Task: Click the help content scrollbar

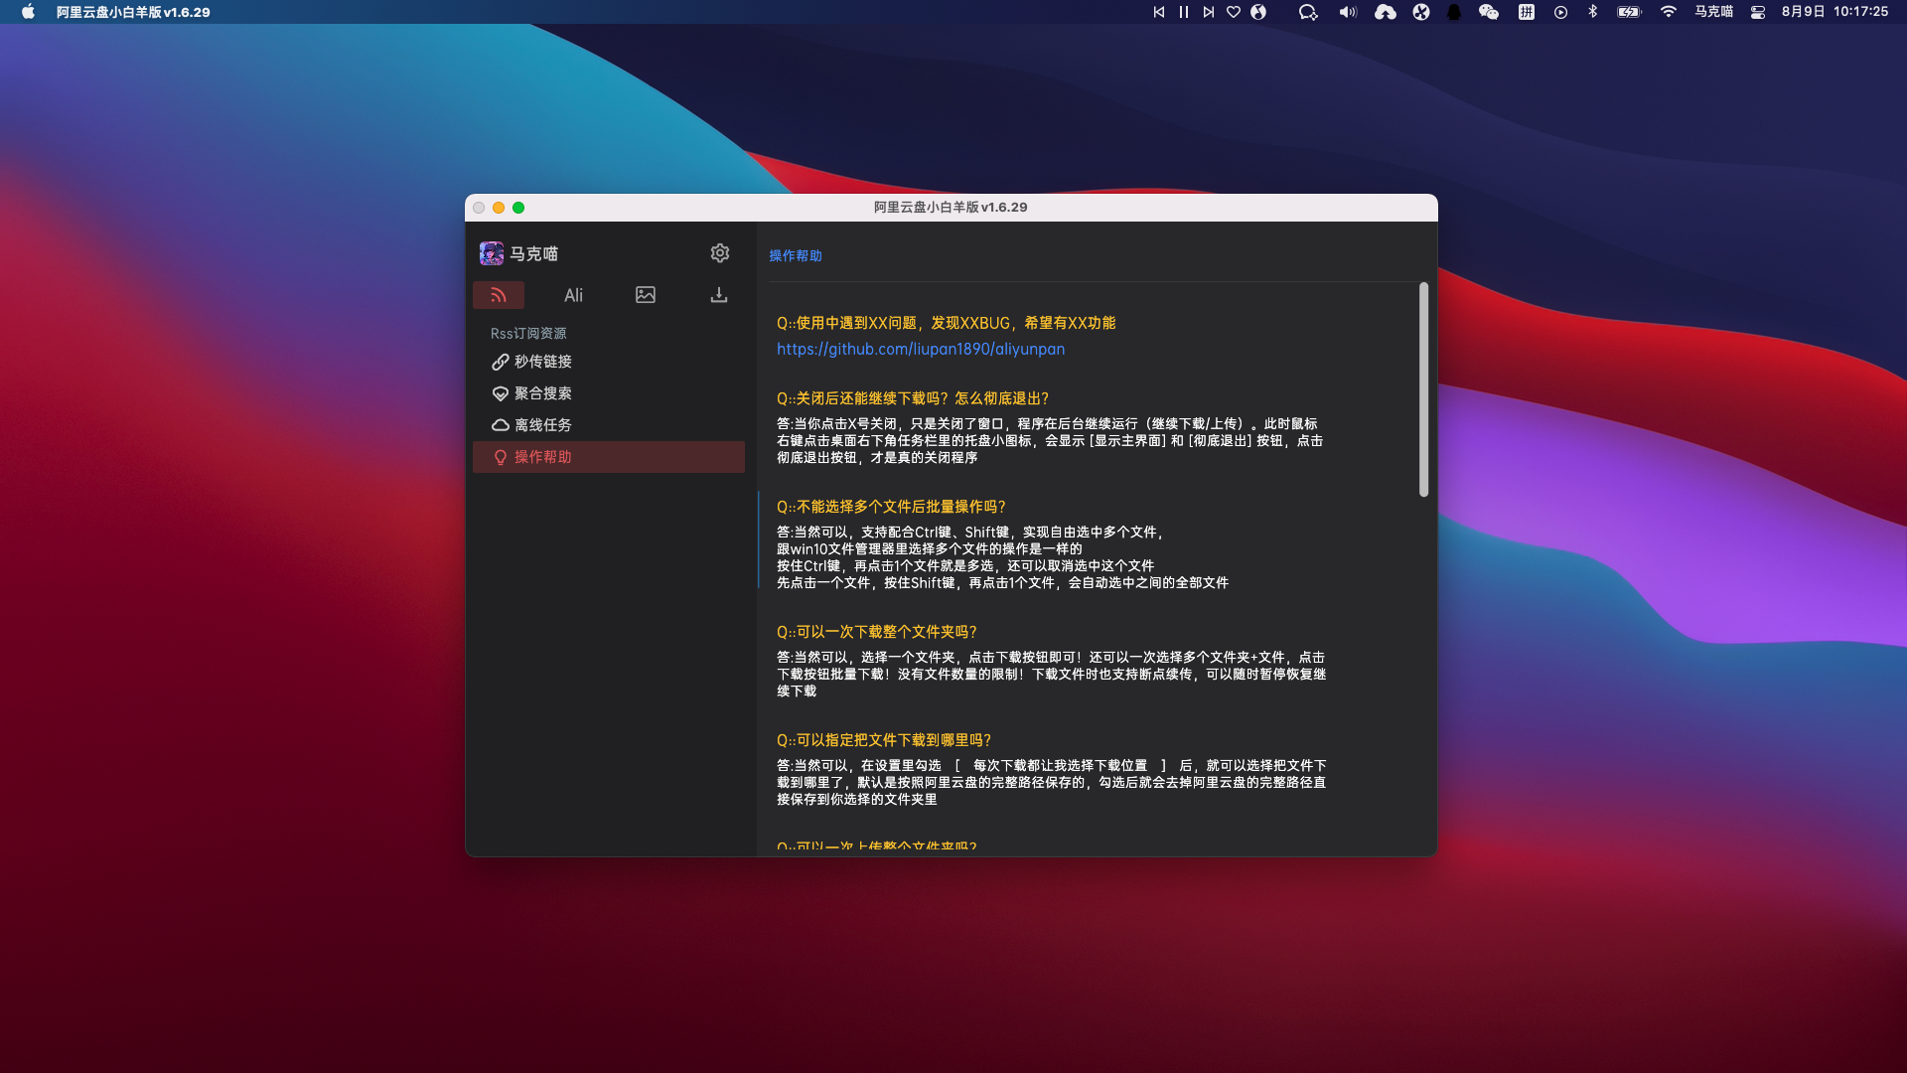Action: 1423,390
